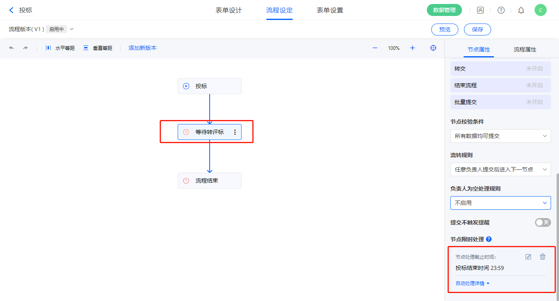
Task: Select the 流程结束 node on canvas
Action: tap(209, 181)
